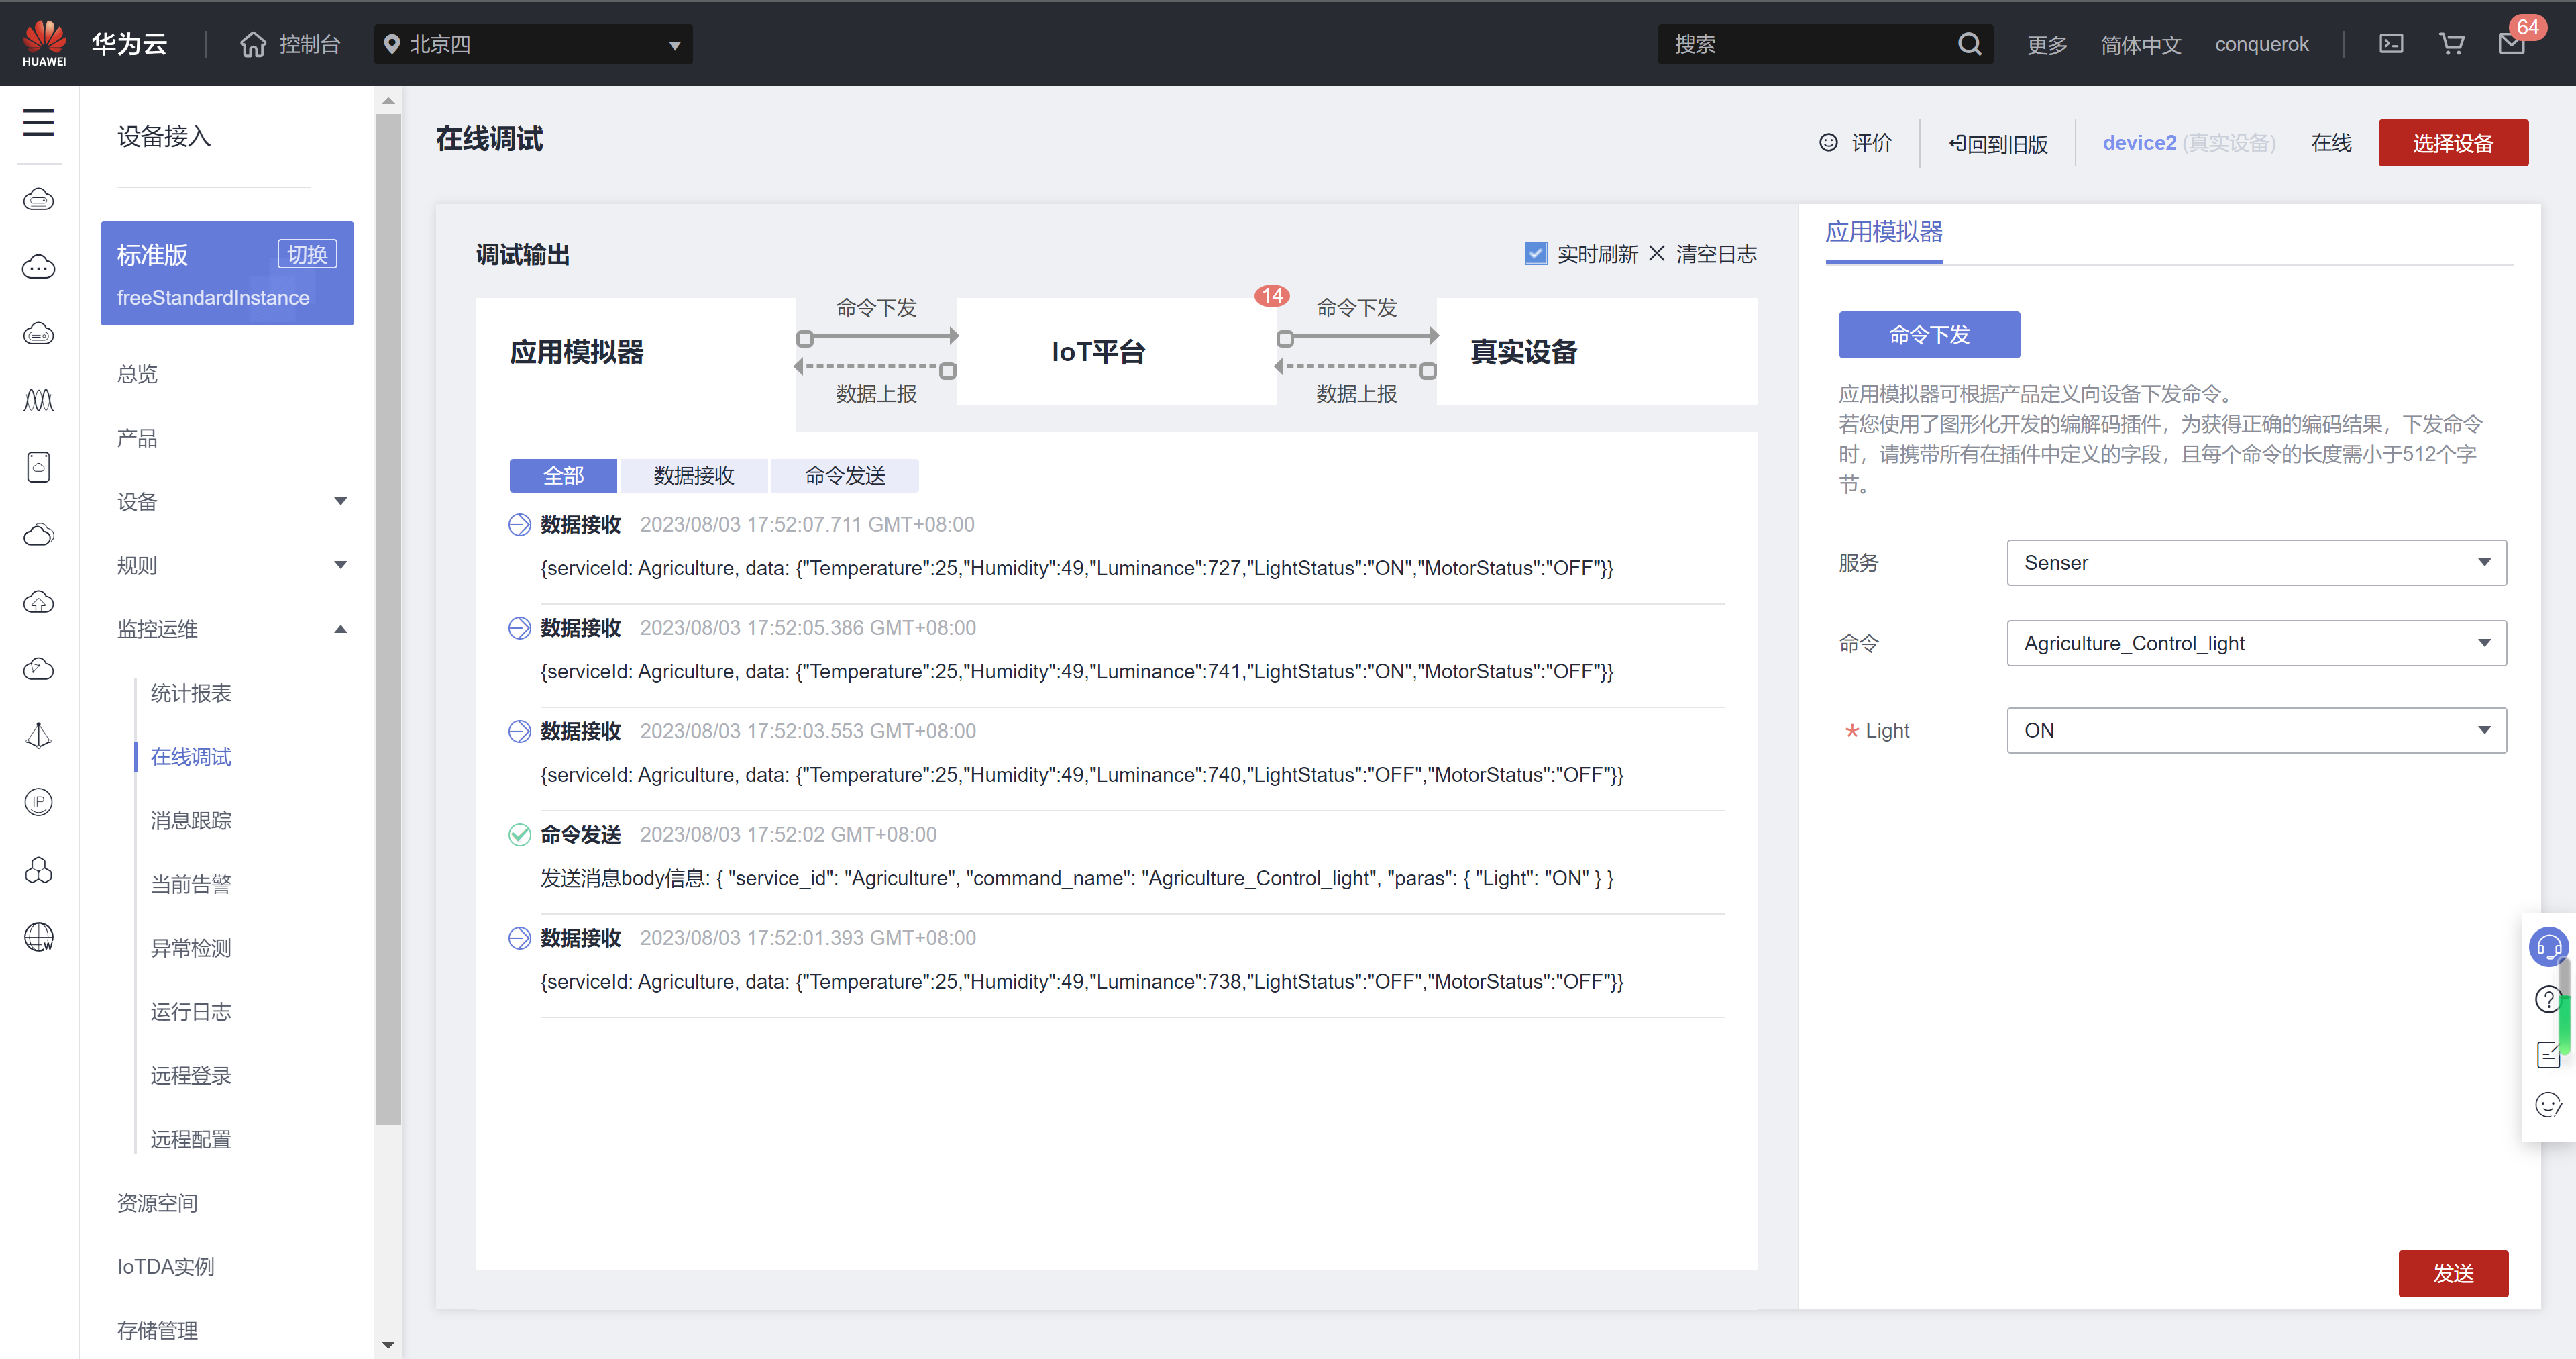Click the shopping cart icon
The width and height of the screenshot is (2576, 1359).
coord(2451,44)
